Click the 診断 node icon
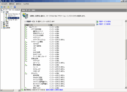This screenshot has height=92, width=127. coord(4,24)
